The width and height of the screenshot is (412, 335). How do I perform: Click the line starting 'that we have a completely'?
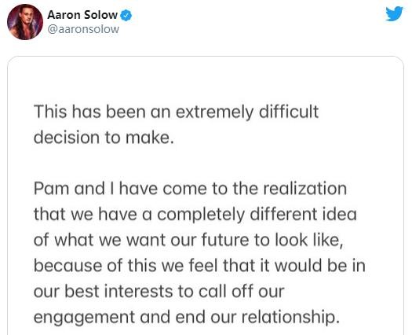coord(195,214)
